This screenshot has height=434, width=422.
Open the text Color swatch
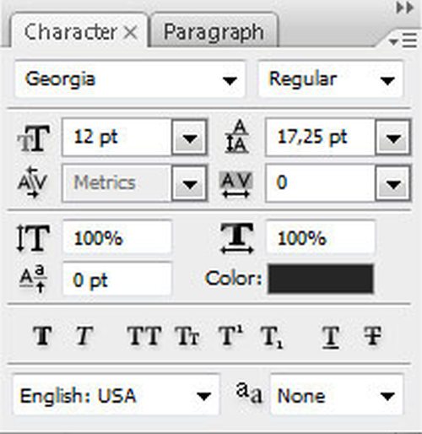click(x=321, y=279)
